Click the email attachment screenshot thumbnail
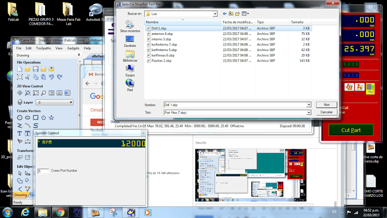This screenshot has width=387, height=218. coord(251,175)
